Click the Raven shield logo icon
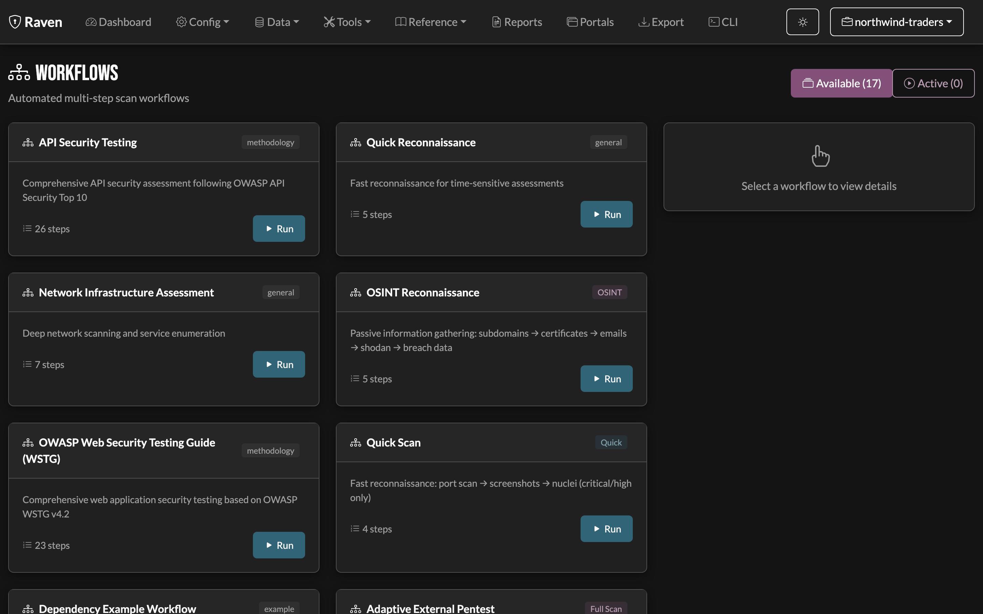 [x=15, y=22]
